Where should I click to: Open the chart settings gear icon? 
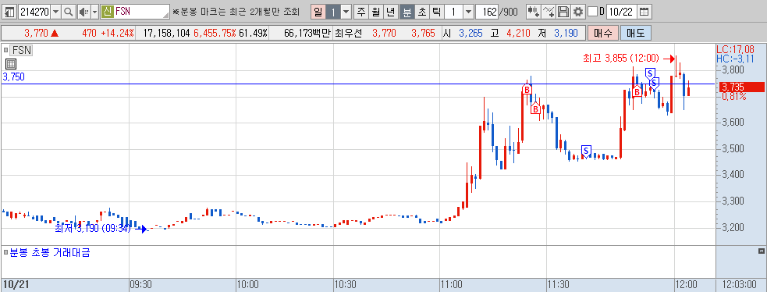click(579, 12)
